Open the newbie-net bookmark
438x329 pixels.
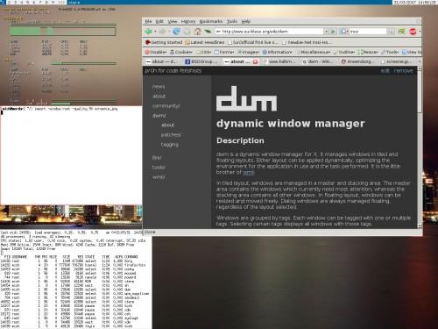[307, 42]
